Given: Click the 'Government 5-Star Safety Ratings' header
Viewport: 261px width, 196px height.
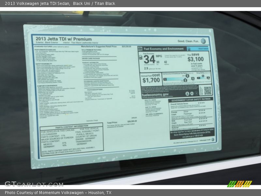Looking at the screenshot, I should click(x=191, y=100).
